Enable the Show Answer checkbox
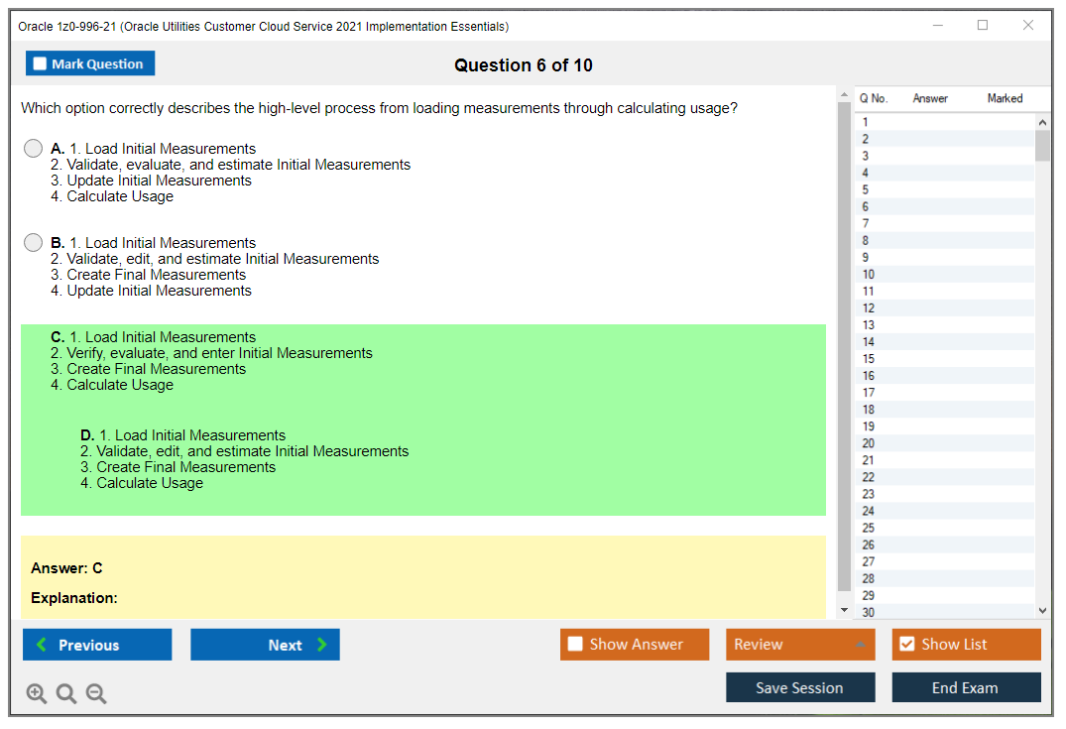Image resolution: width=1066 pixels, height=729 pixels. click(575, 645)
